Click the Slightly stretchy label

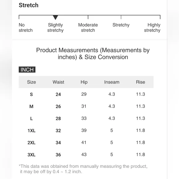click(55, 28)
